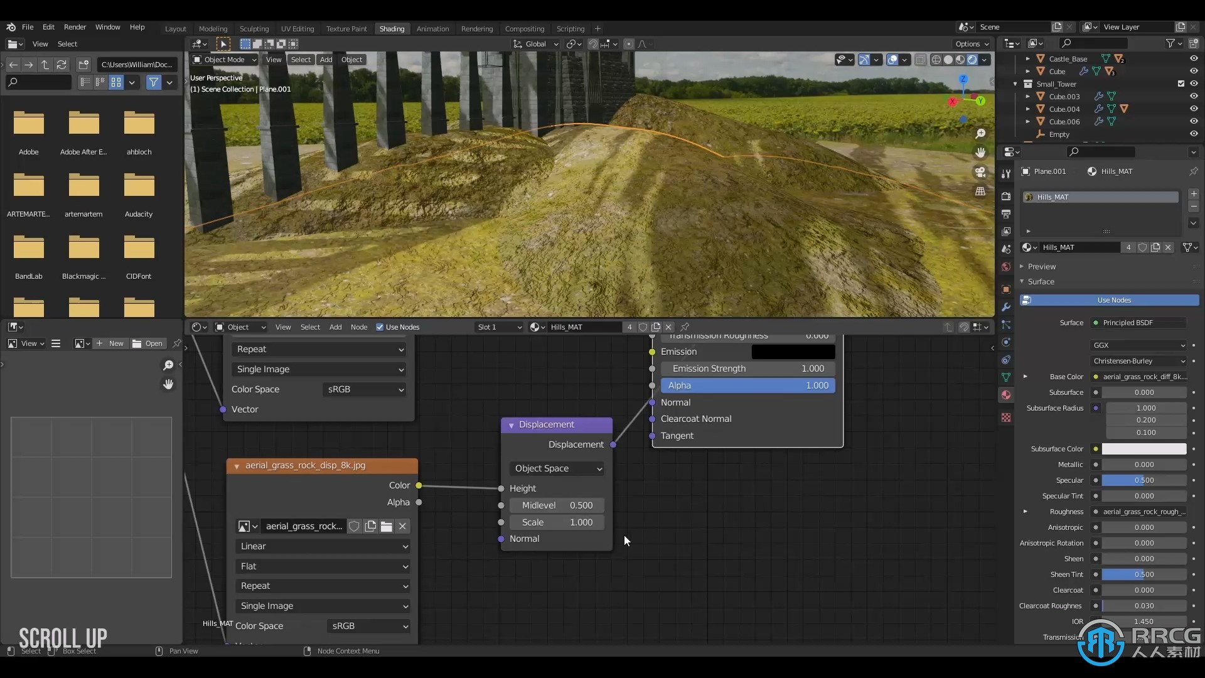
Task: Expand the Object Space node dropdown
Action: coord(556,468)
